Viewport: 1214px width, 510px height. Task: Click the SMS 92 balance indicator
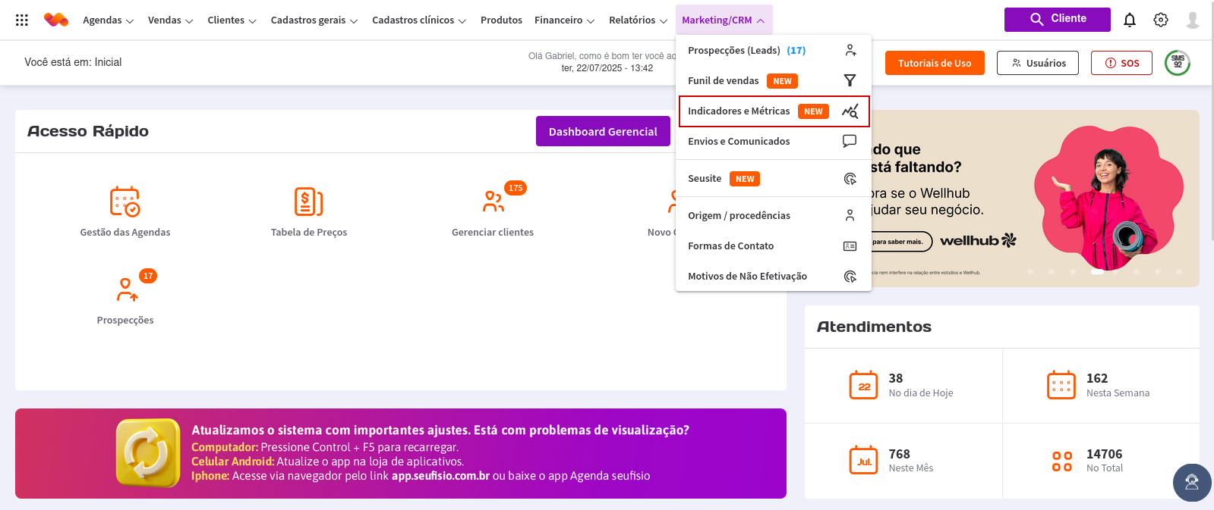coord(1178,63)
